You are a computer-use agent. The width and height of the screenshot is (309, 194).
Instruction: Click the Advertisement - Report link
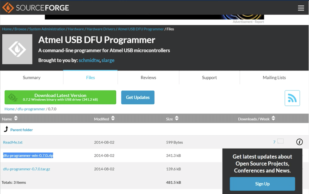click(248, 22)
